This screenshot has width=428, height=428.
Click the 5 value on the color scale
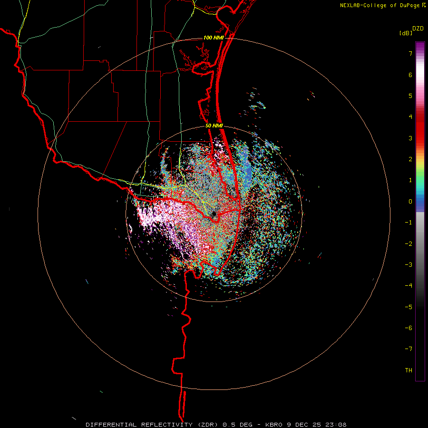[410, 96]
